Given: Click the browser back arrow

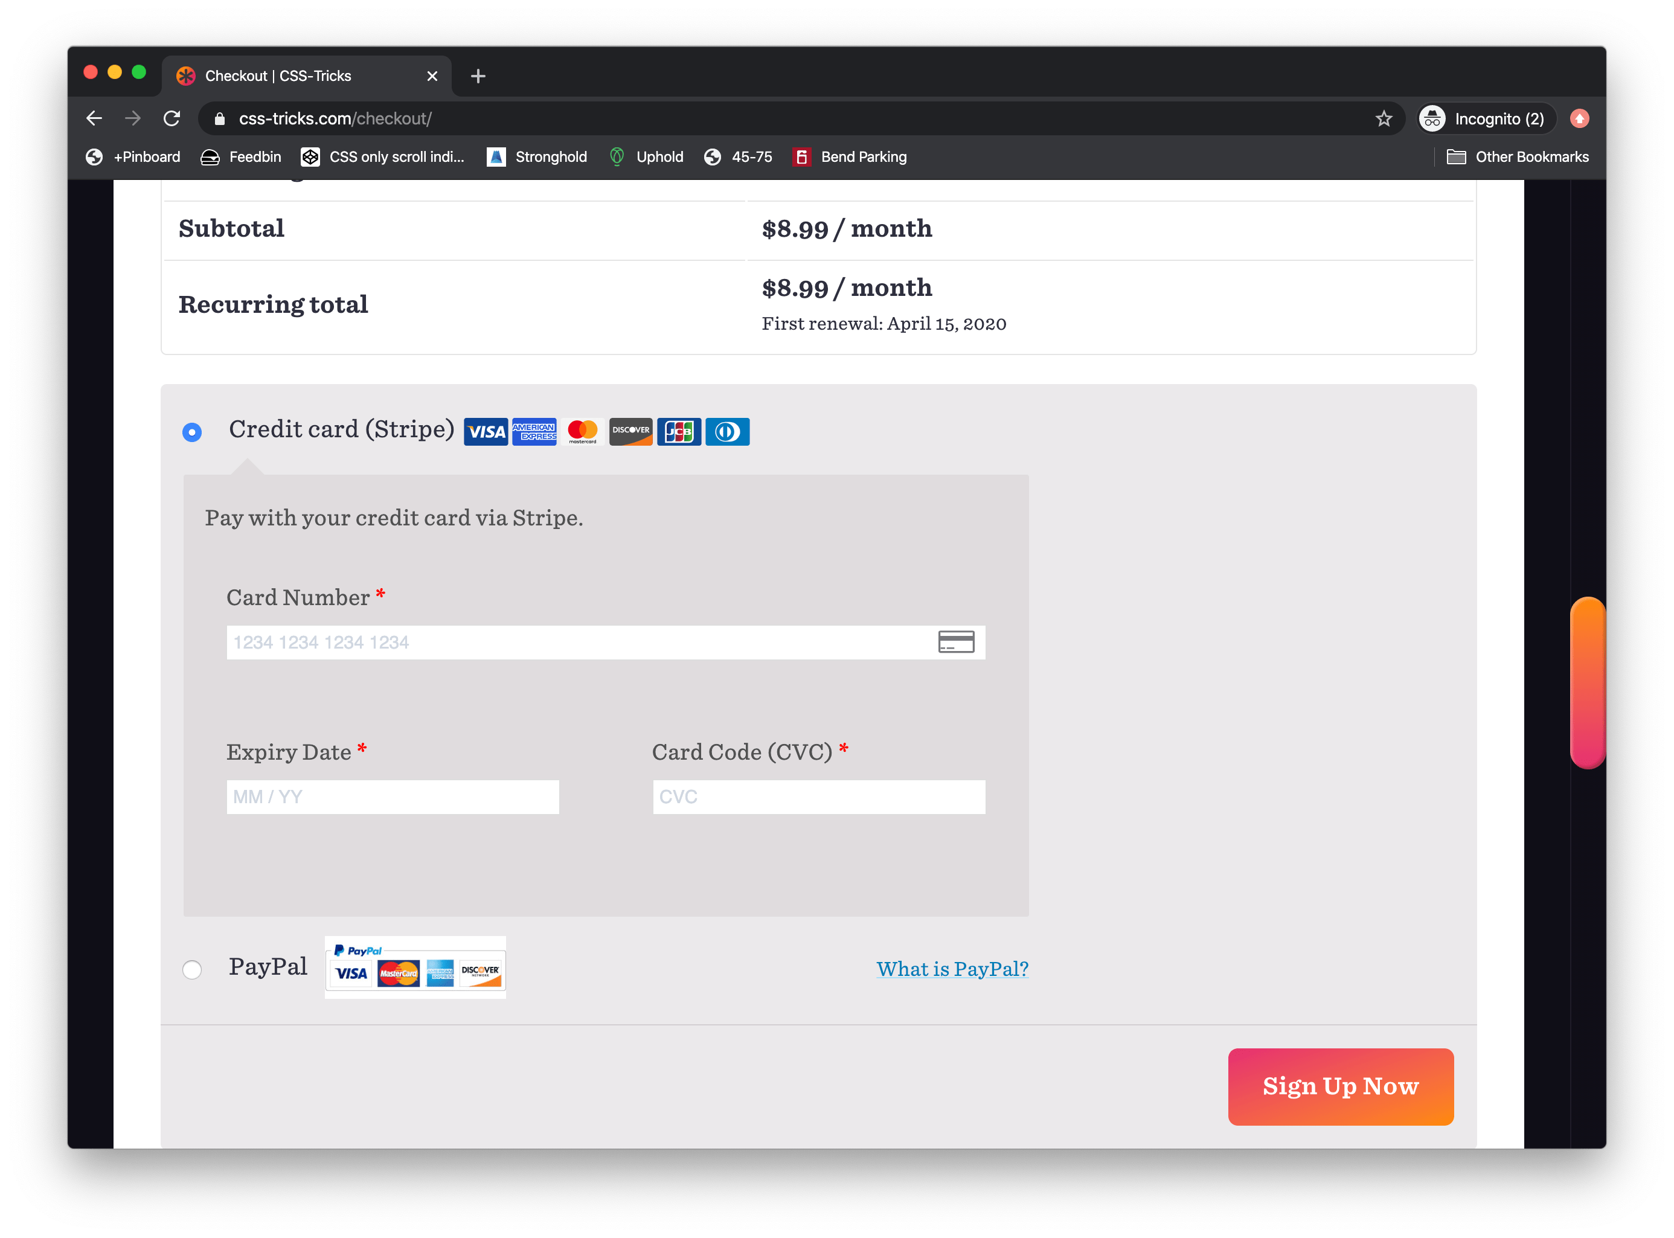Looking at the screenshot, I should [x=94, y=118].
